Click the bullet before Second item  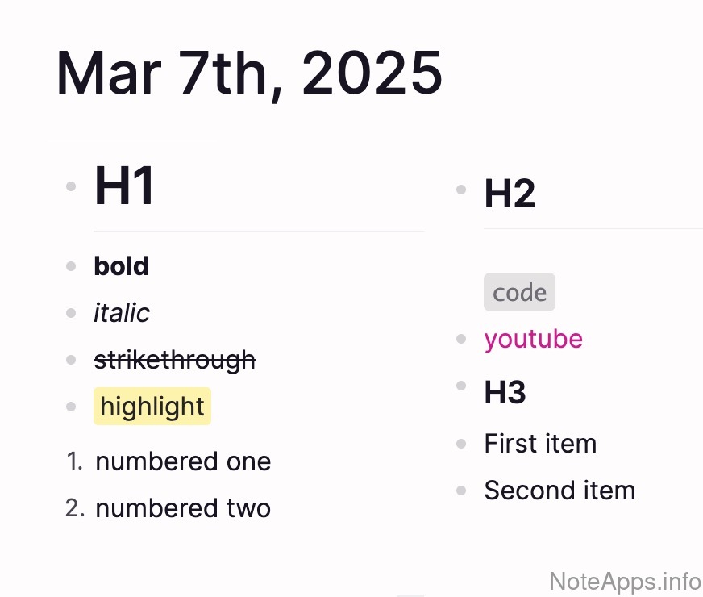coord(461,491)
